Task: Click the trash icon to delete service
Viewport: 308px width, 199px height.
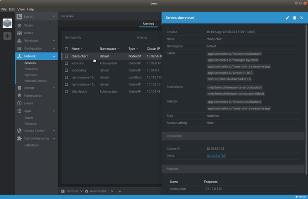Action: coord(294,18)
